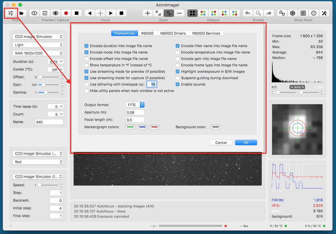Check Hide utility panels when window not active
This screenshot has height=234, width=336.
coord(86,91)
